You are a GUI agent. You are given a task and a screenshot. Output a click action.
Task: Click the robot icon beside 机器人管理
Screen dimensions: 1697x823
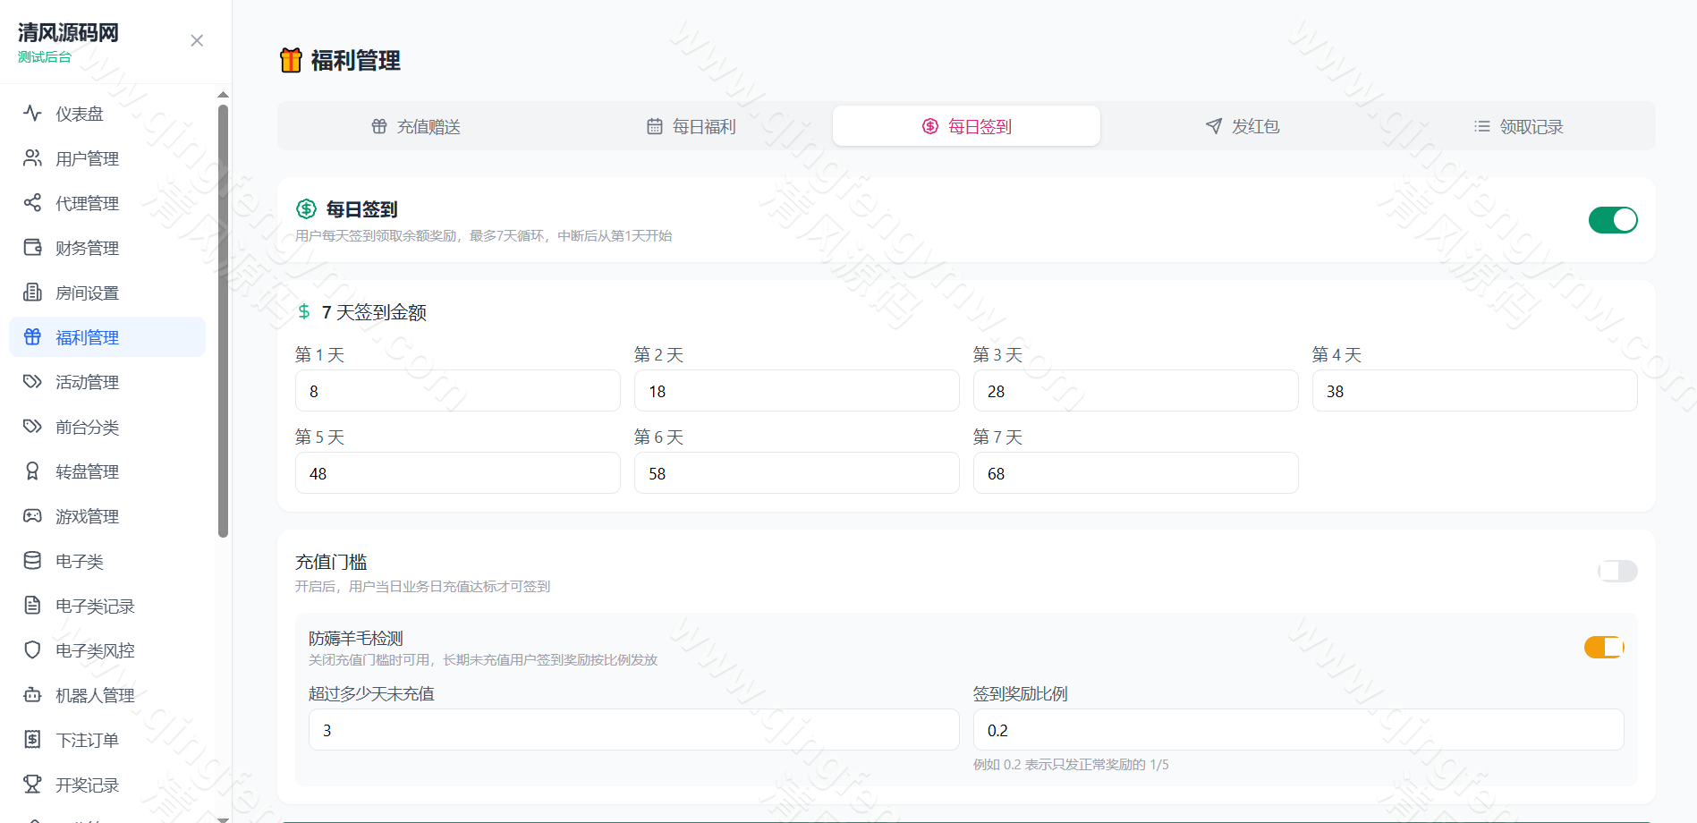[32, 695]
